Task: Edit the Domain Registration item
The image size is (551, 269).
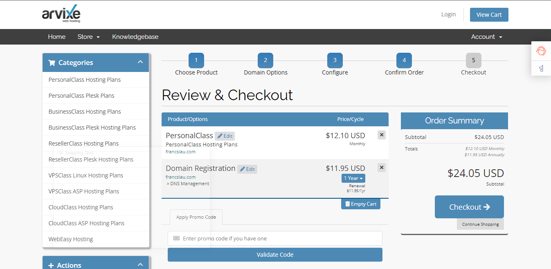Action: pyautogui.click(x=247, y=169)
